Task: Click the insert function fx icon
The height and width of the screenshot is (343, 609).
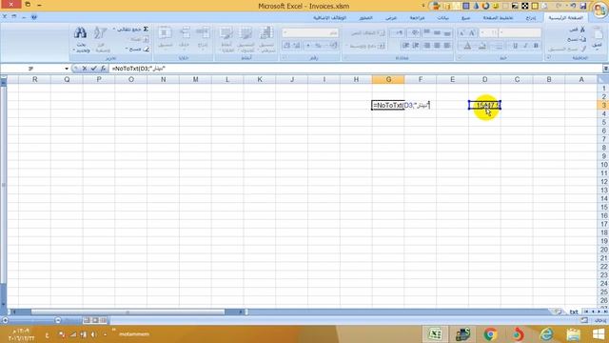Action: coord(103,69)
